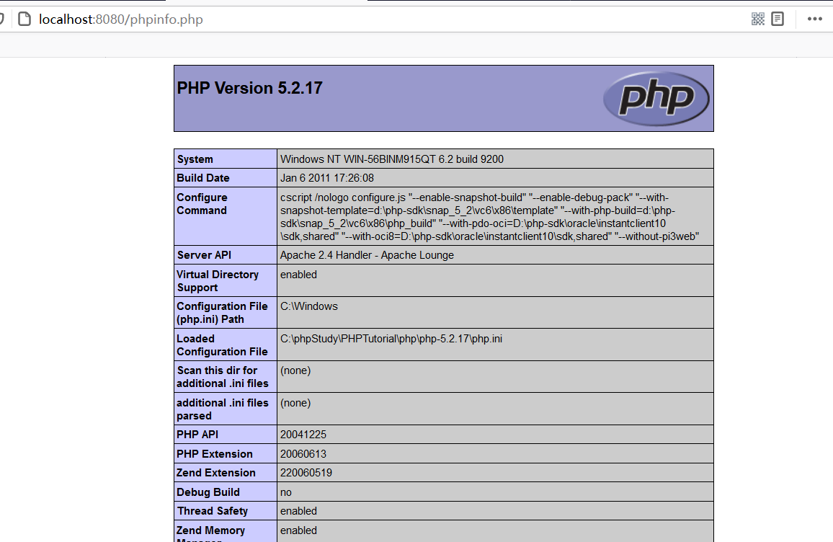The height and width of the screenshot is (542, 833).
Task: Select the 20041225 value
Action: 303,434
